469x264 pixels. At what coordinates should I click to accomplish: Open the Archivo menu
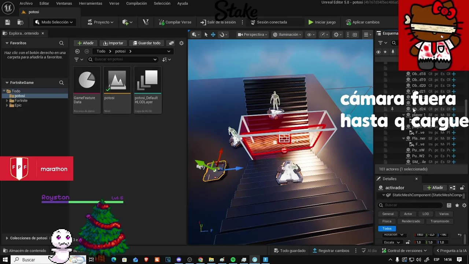tap(26, 3)
